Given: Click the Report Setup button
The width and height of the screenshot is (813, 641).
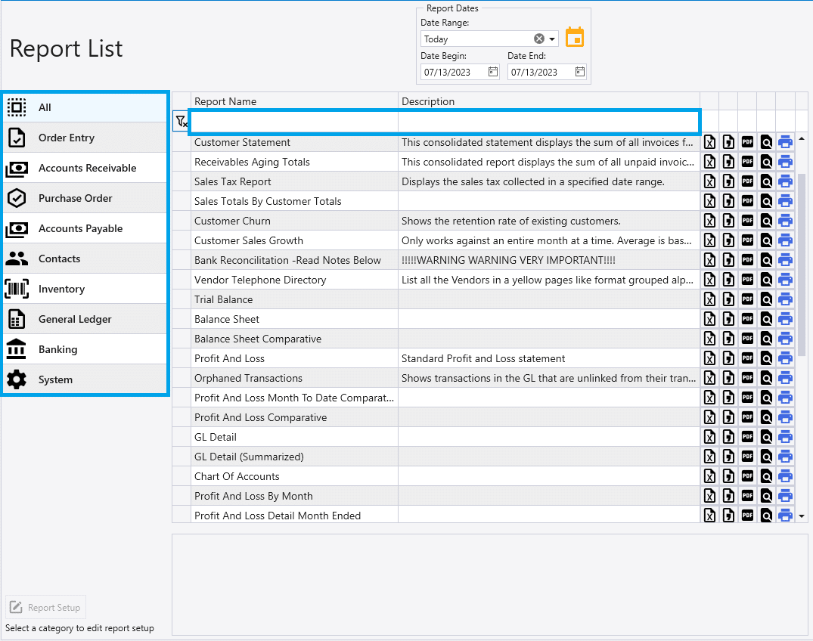Looking at the screenshot, I should point(45,607).
